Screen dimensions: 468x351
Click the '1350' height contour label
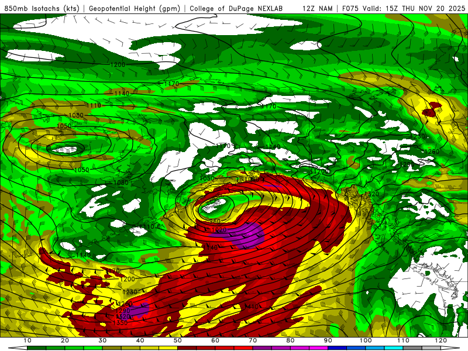pyautogui.click(x=120, y=323)
